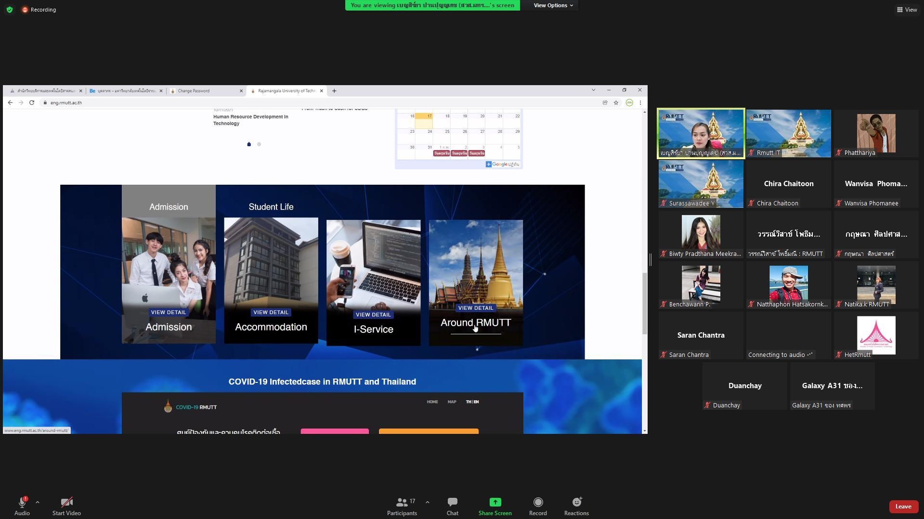Click calendar date 17
The height and width of the screenshot is (519, 924).
(x=424, y=120)
